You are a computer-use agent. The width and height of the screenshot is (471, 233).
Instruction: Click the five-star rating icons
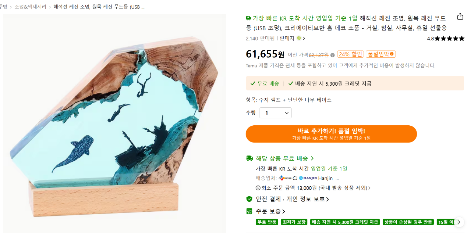click(x=449, y=38)
